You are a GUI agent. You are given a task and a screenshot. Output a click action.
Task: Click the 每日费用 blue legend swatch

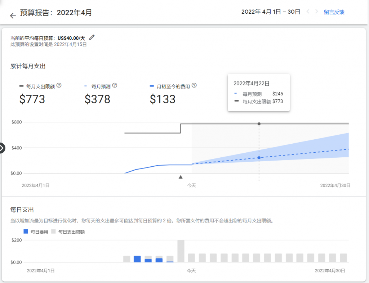[26, 232]
